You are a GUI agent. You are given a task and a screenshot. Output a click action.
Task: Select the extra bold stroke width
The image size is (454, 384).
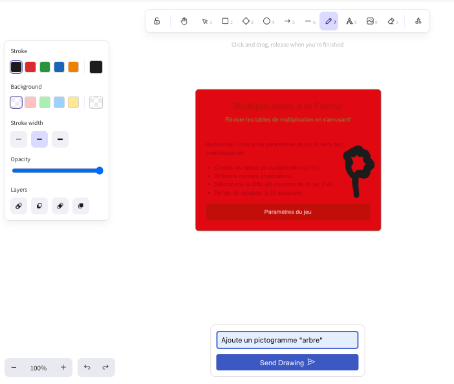[60, 139]
